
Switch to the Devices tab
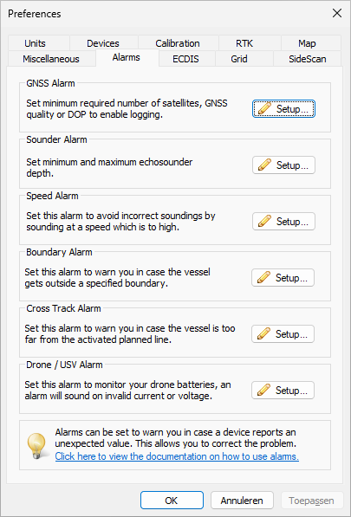click(x=103, y=43)
